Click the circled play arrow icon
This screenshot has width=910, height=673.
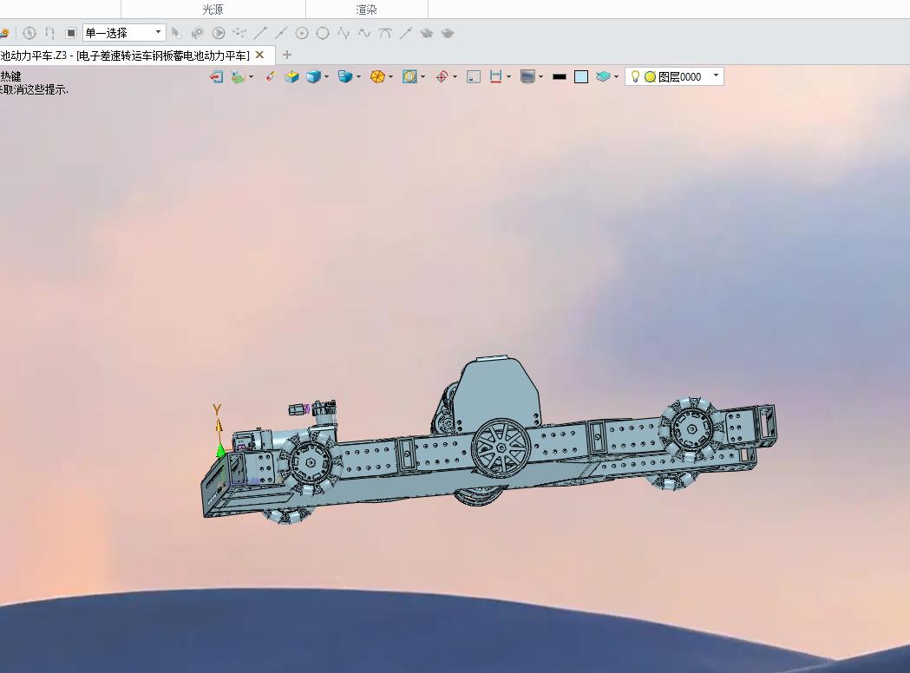pyautogui.click(x=219, y=33)
